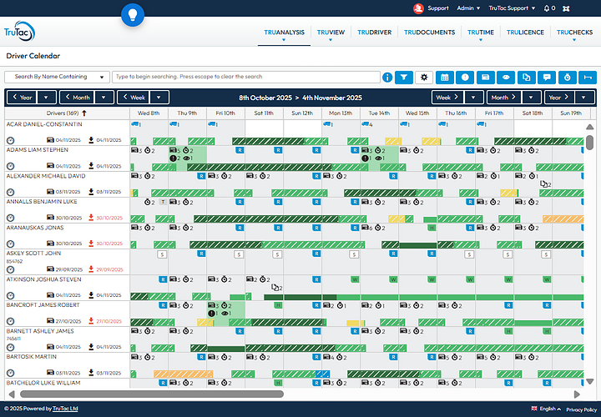Click the Support avatar icon
The width and height of the screenshot is (601, 417).
click(418, 8)
